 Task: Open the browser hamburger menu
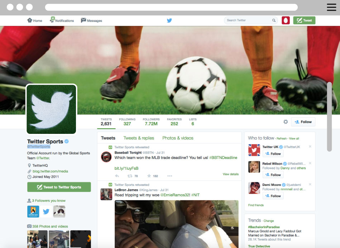pyautogui.click(x=331, y=7)
